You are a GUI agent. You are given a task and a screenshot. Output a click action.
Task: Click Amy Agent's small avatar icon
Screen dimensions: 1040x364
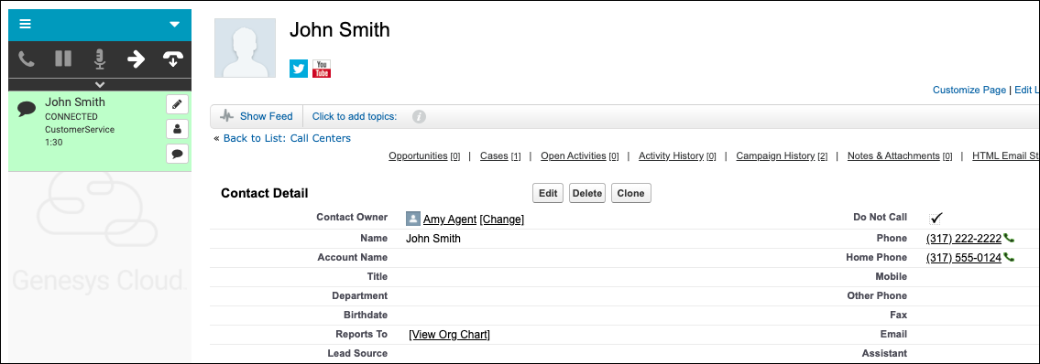(x=413, y=219)
